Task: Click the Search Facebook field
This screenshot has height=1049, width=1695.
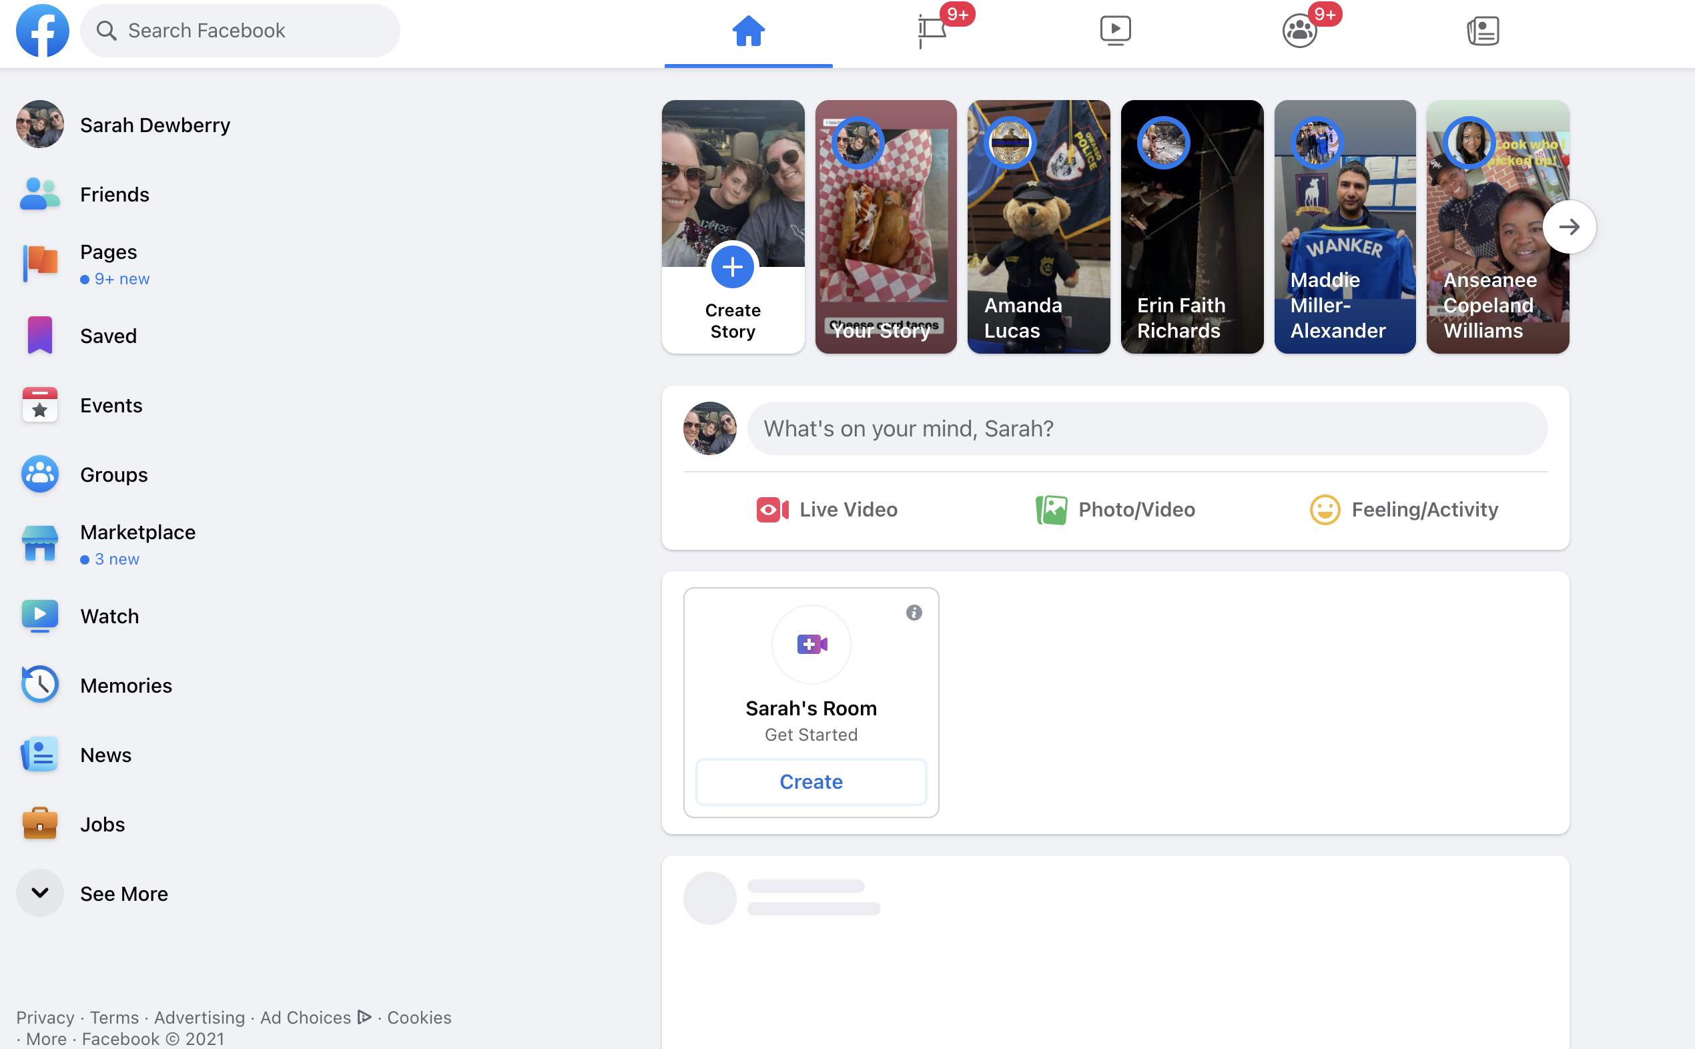Action: click(x=240, y=31)
